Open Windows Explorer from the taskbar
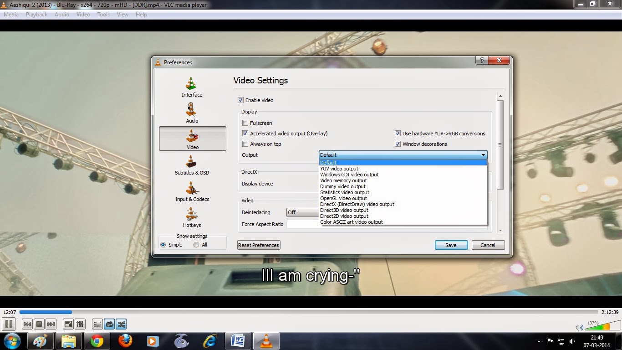Viewport: 622px width, 350px height. pos(69,341)
